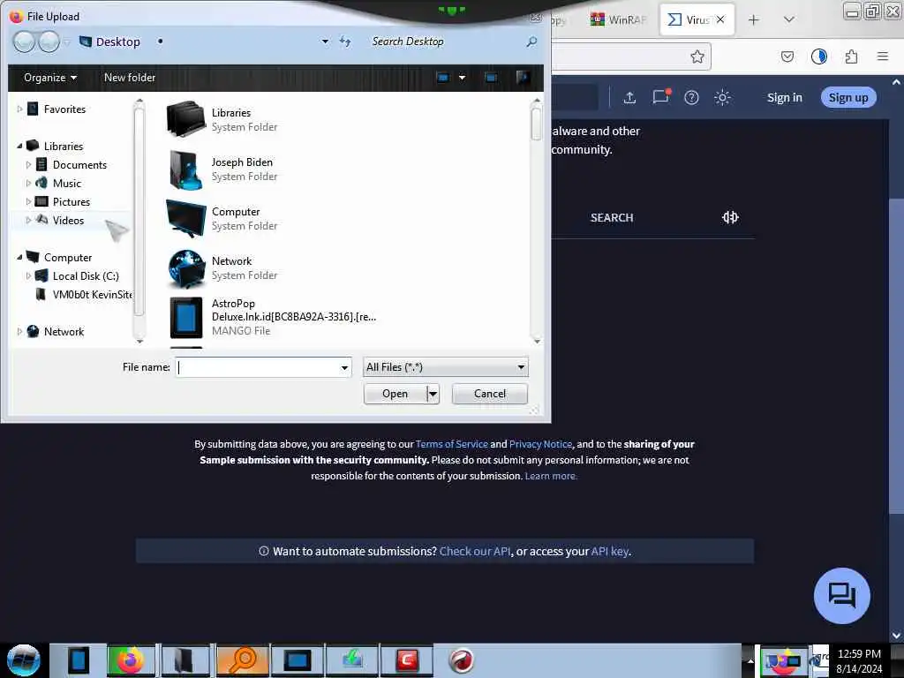The image size is (904, 678).
Task: Click the icon next to SEARCH tab
Action: 730,217
